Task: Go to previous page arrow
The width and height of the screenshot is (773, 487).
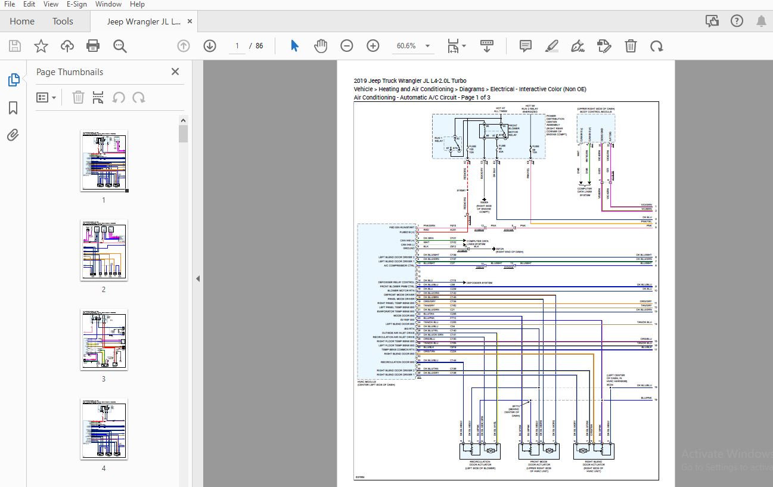Action: click(x=184, y=46)
